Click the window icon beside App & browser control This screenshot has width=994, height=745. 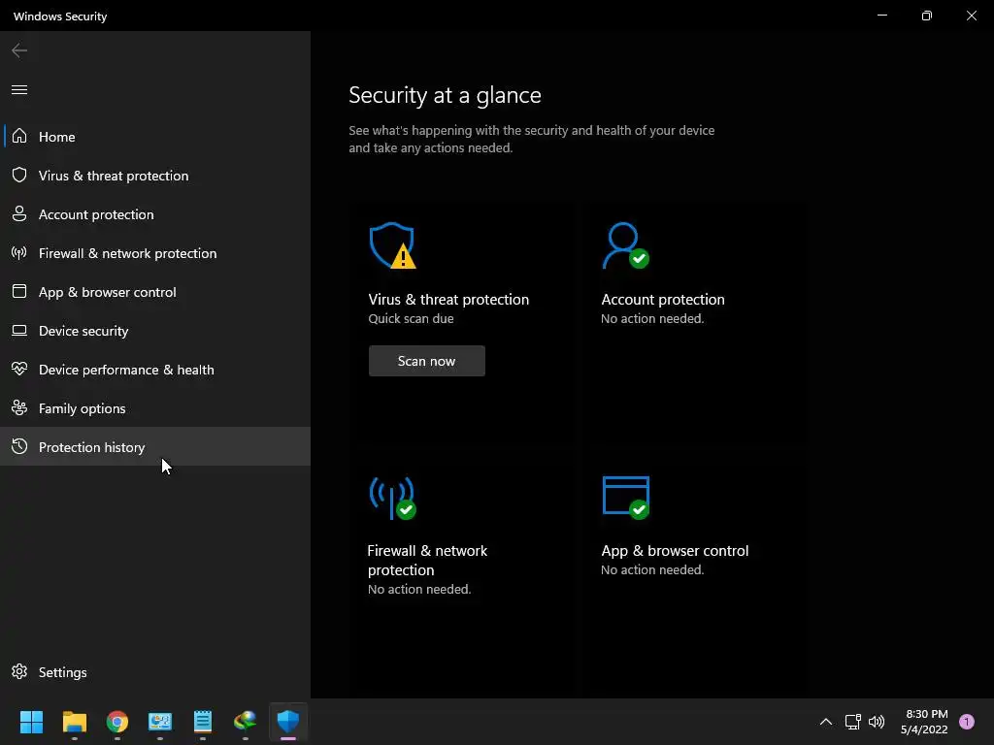[x=19, y=291]
